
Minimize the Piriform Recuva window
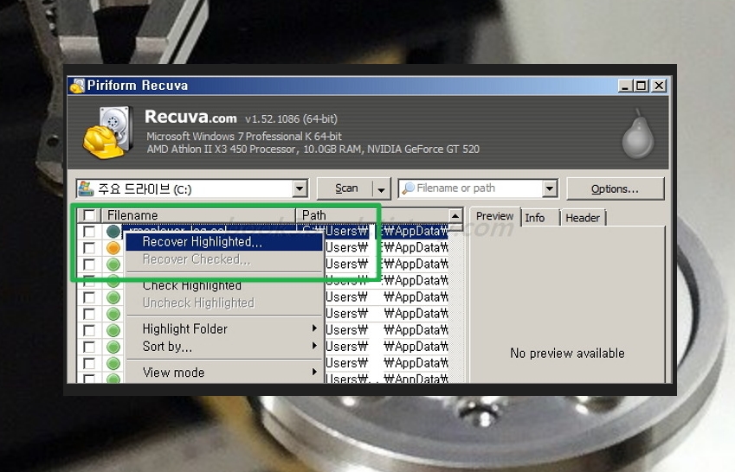(x=625, y=86)
